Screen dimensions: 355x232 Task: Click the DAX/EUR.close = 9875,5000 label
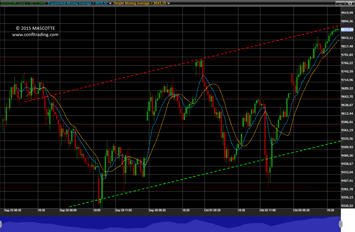tap(24, 3)
